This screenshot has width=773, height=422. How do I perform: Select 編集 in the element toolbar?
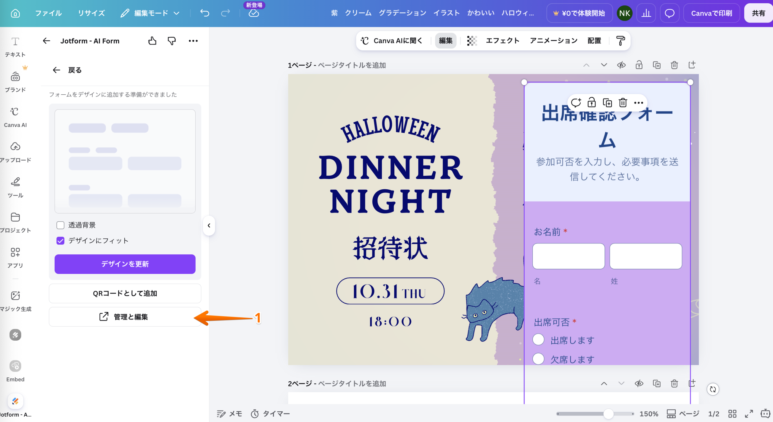tap(445, 41)
